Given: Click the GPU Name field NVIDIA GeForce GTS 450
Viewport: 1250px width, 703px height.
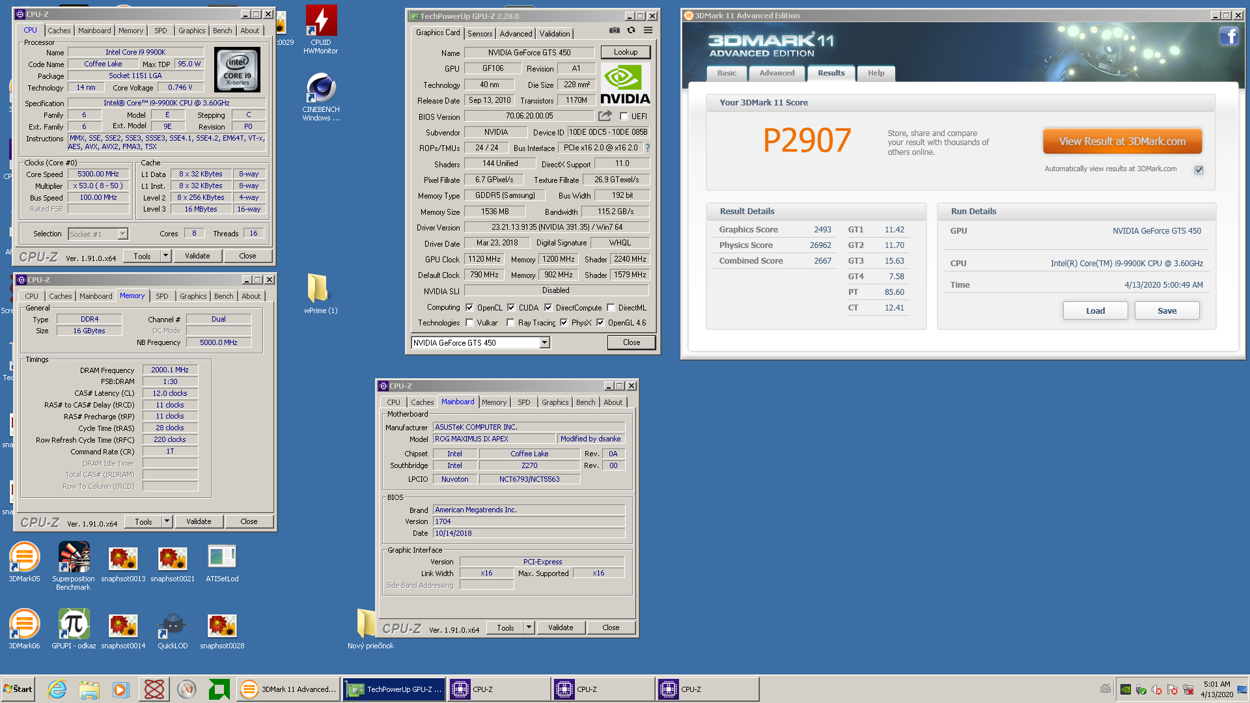Looking at the screenshot, I should coord(529,53).
